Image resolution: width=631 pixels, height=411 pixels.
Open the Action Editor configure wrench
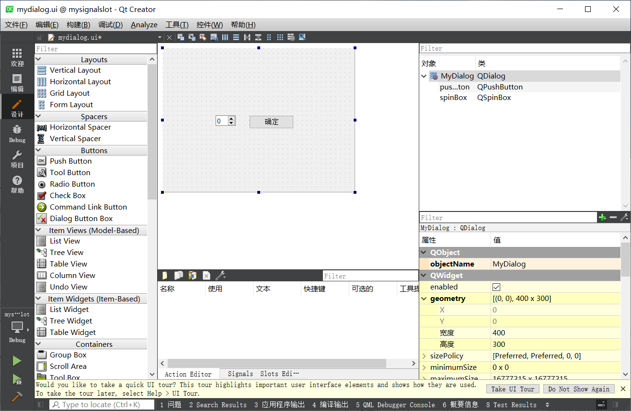click(x=220, y=276)
